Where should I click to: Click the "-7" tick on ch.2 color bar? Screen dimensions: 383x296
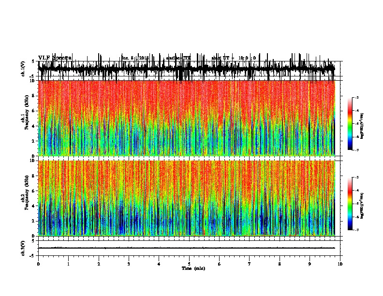click(356, 230)
